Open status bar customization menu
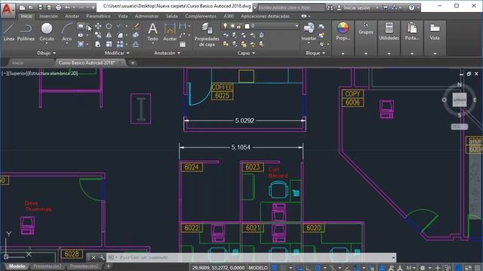The width and height of the screenshot is (483, 271). pyautogui.click(x=478, y=268)
